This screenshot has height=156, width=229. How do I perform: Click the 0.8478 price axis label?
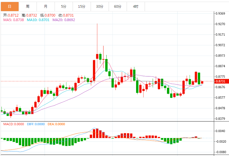click(220, 108)
